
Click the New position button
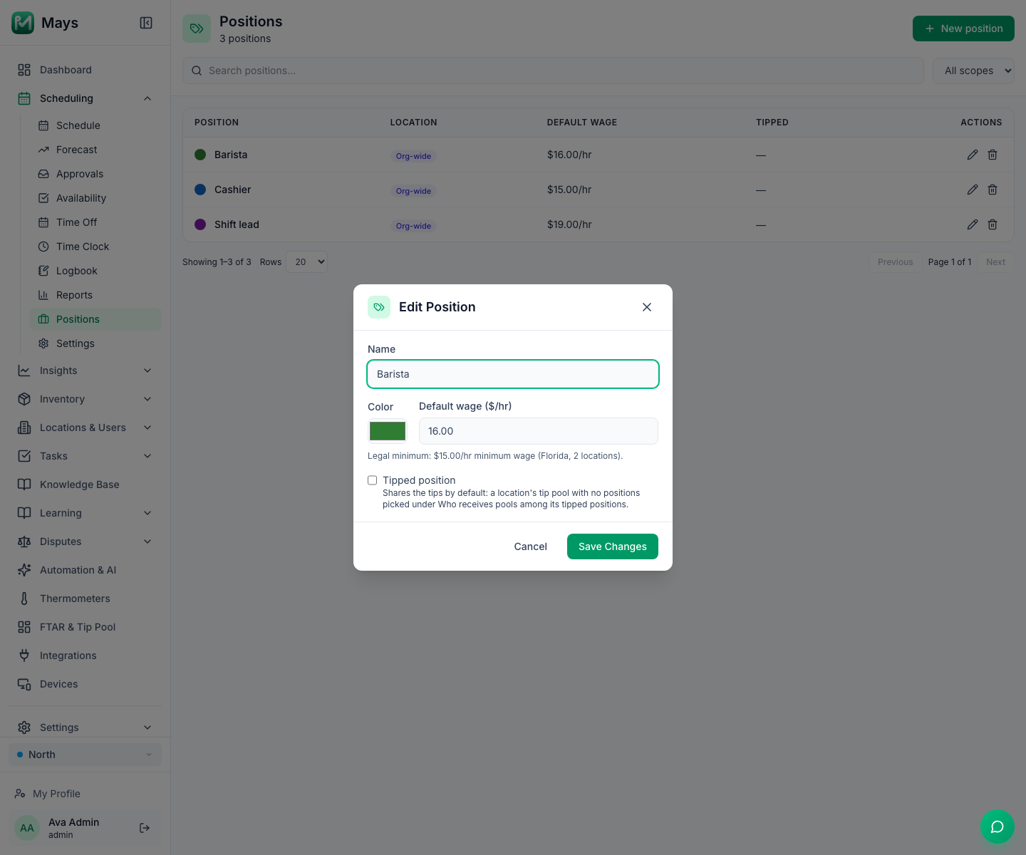963,28
